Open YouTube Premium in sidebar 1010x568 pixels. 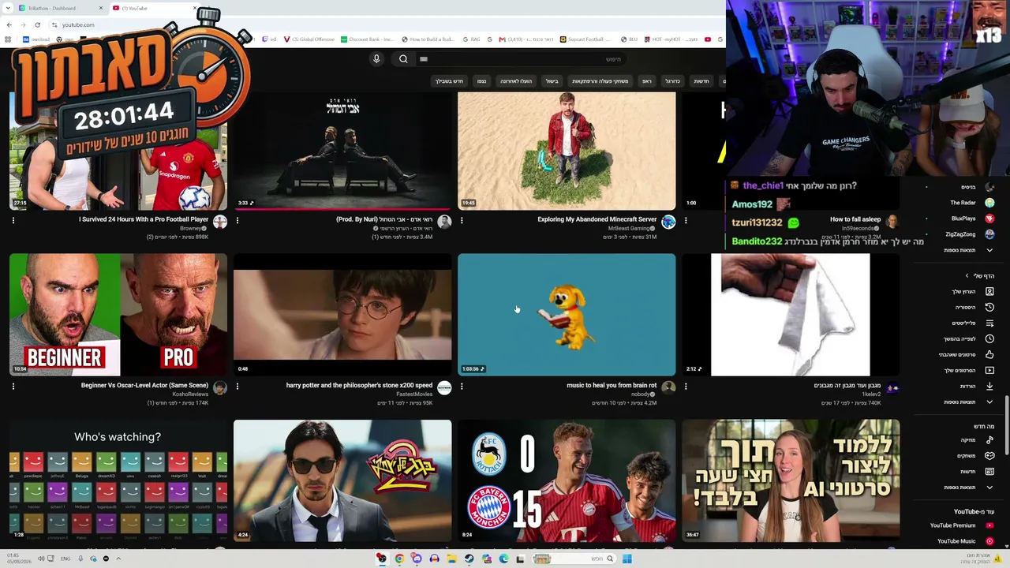coord(961,525)
